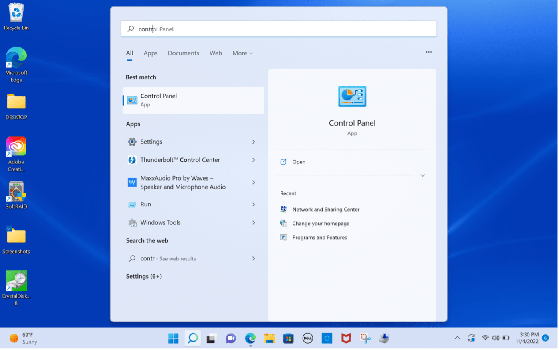Screen dimensions: 559x350
Task: Click the Wi-Fi icon in the system tray
Action: (486, 338)
